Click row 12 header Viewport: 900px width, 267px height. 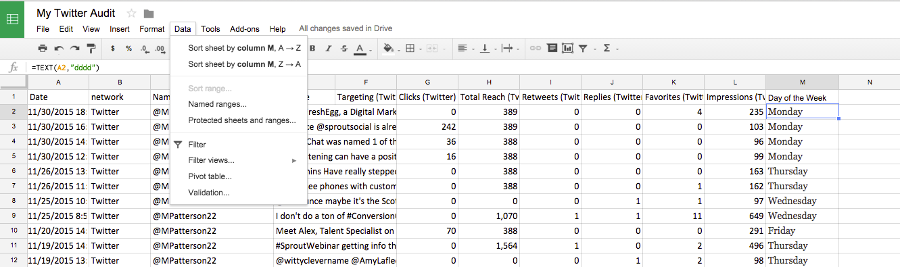(14, 260)
